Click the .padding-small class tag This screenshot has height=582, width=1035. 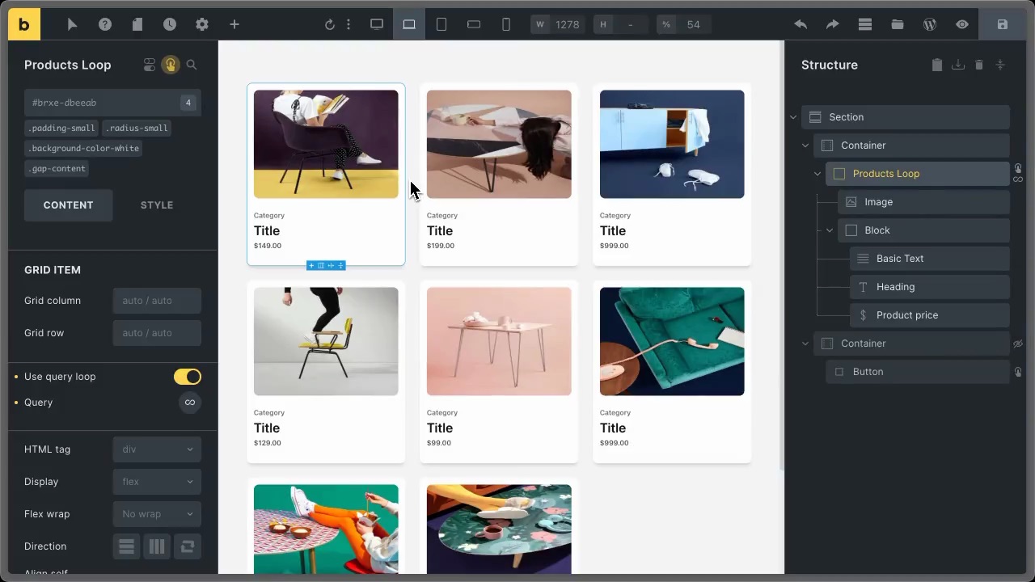click(61, 128)
